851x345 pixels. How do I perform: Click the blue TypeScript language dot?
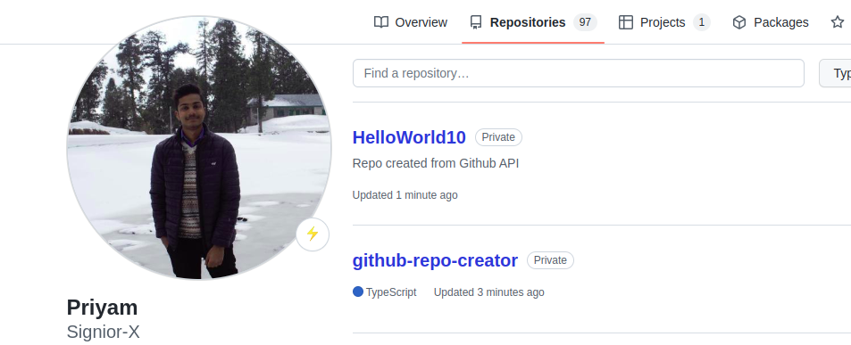point(358,292)
